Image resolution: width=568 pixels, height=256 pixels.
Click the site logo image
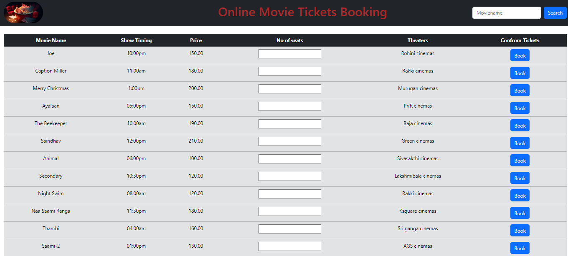coord(23,13)
